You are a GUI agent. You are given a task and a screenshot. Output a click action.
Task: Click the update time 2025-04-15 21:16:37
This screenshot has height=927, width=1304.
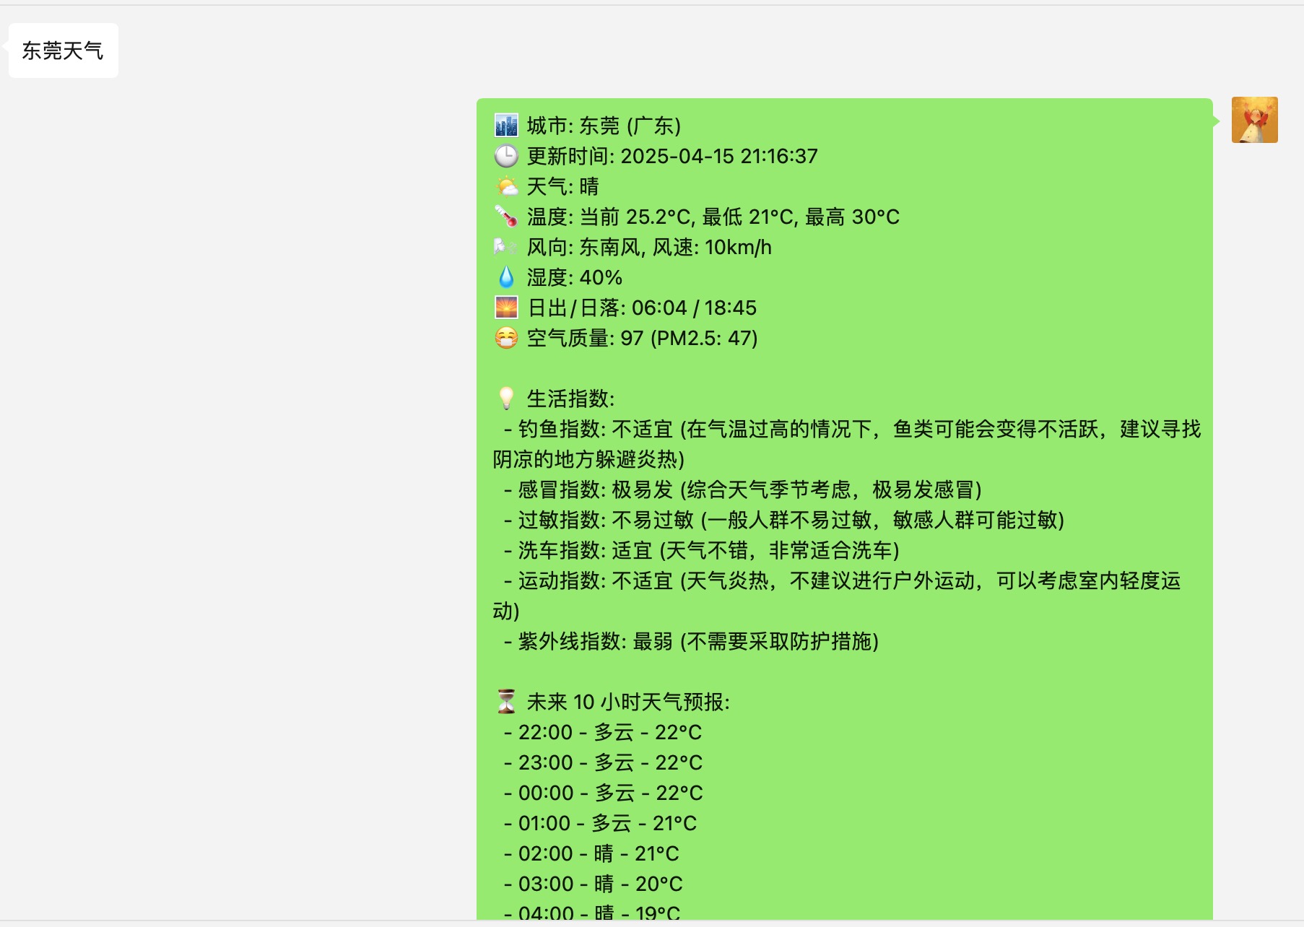point(719,156)
